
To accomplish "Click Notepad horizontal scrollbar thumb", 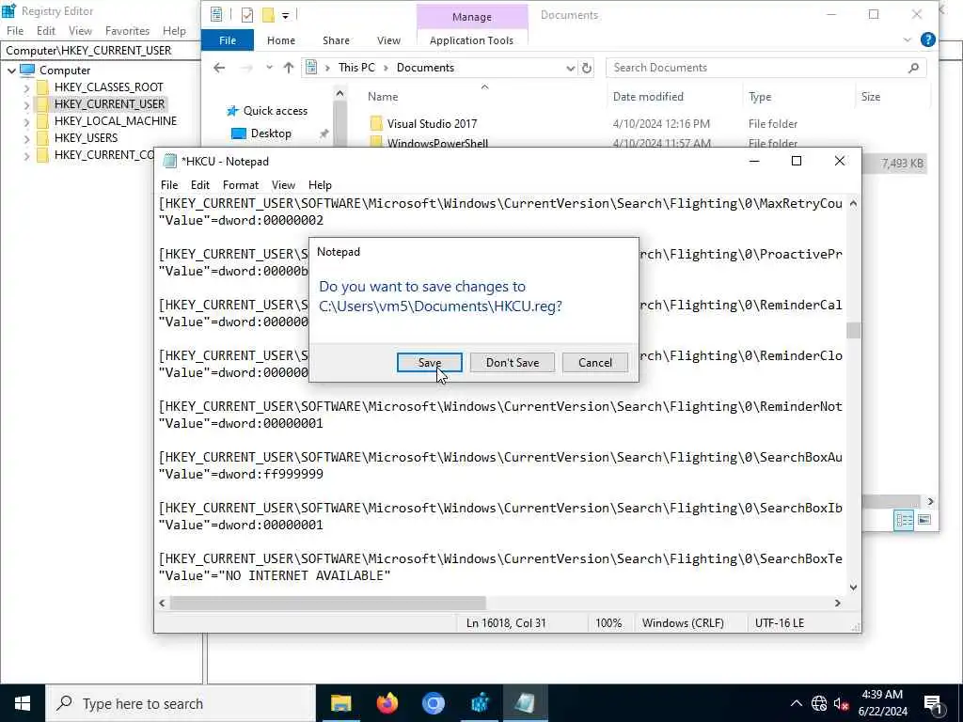I will 328,604.
